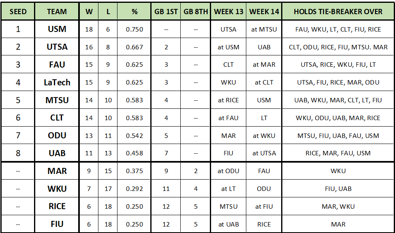Screen dimensions: 395x233
Task: Select MAR's 0.375 percentage cell
Action: [x=135, y=171]
